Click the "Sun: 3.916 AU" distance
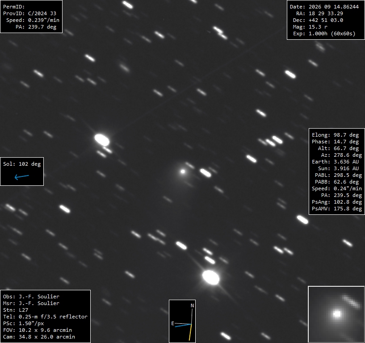This screenshot has height=343, width=365. [x=339, y=168]
